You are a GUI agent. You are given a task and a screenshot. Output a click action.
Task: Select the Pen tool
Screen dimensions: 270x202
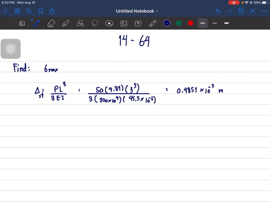click(37, 24)
